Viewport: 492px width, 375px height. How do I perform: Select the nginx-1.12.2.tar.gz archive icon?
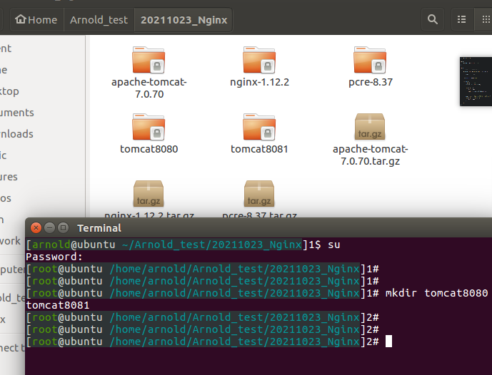coord(149,194)
